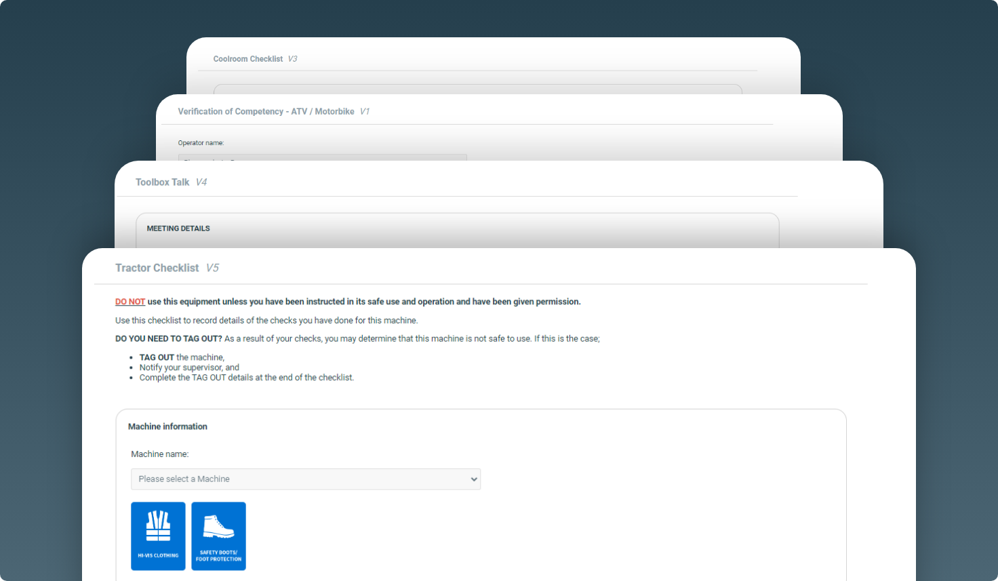Screen dimensions: 998x581
Task: Click the Toolbox Talk card heading
Action: [162, 182]
